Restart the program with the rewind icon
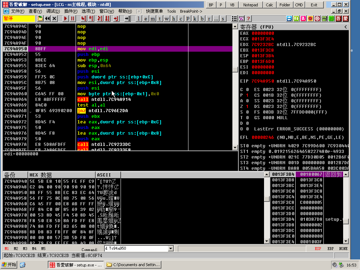This screenshot has width=360, height=270. (47, 19)
